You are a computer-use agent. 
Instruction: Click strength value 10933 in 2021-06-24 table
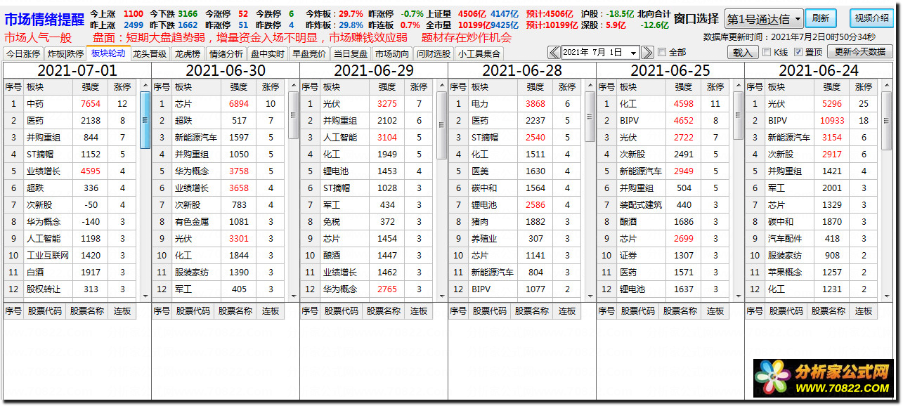(832, 120)
